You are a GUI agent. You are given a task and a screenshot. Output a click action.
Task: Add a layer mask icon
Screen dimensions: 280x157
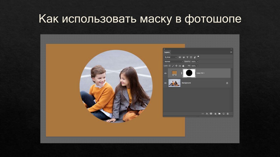point(211,114)
